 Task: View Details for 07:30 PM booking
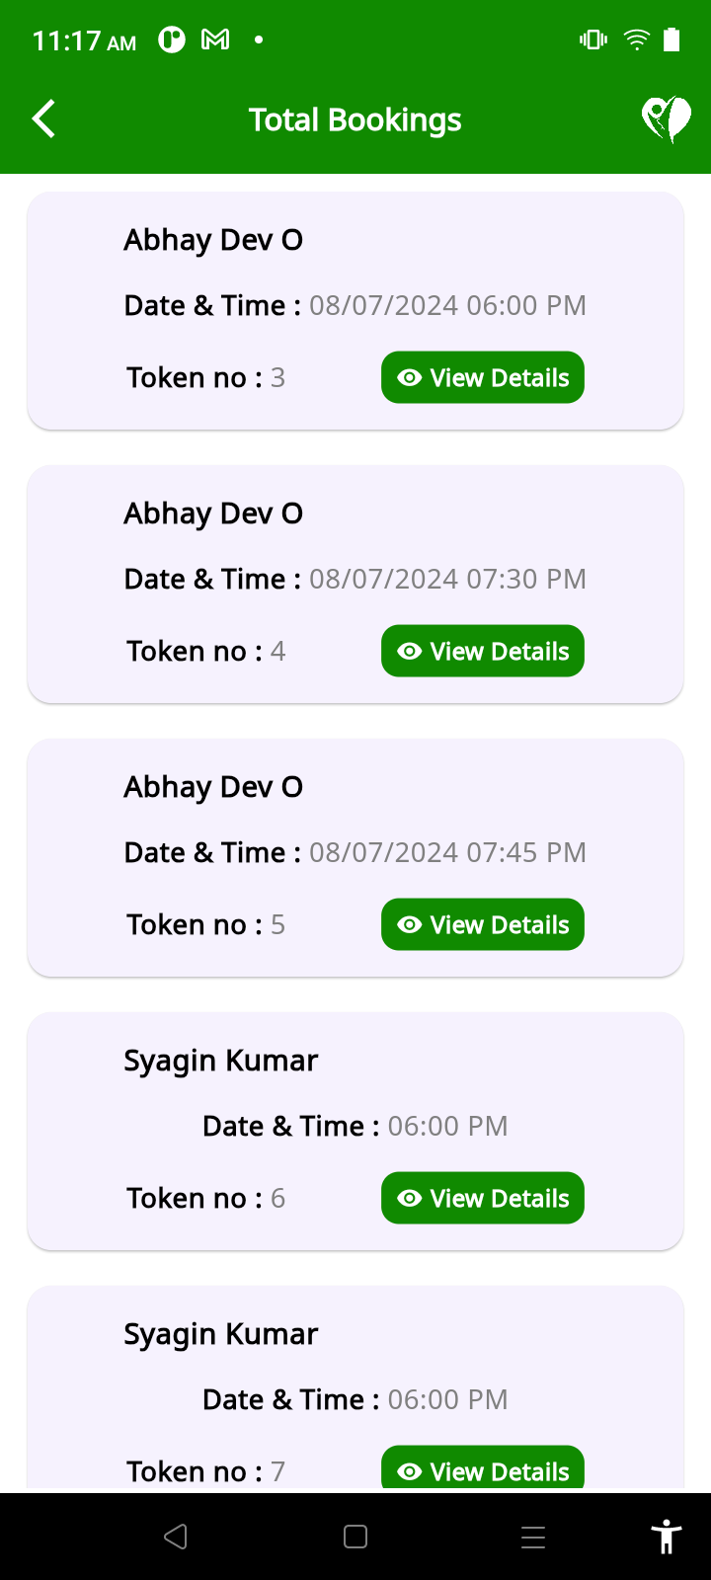pyautogui.click(x=483, y=652)
